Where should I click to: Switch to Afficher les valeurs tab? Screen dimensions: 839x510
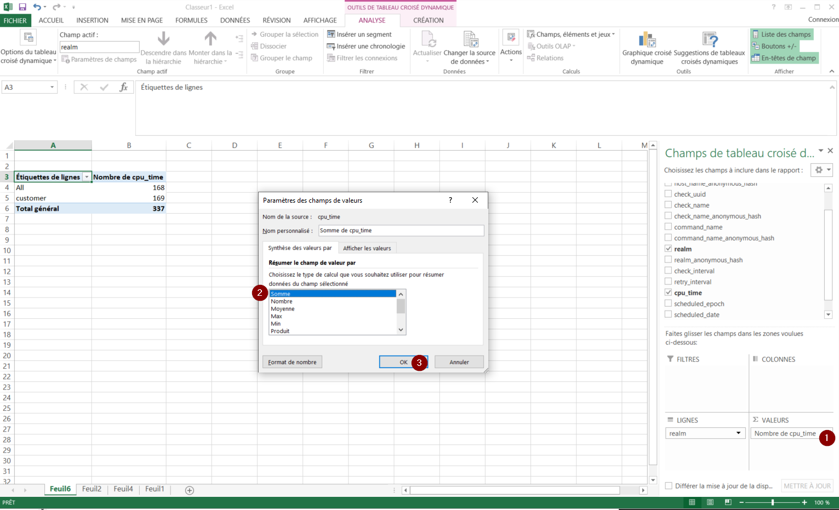367,248
